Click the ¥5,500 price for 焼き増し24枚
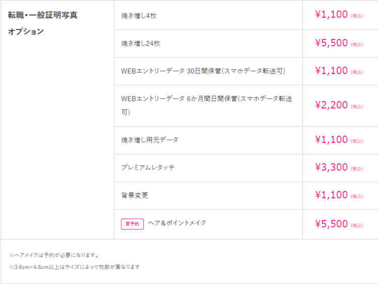Screen dimensions: 378x284 tap(339, 43)
